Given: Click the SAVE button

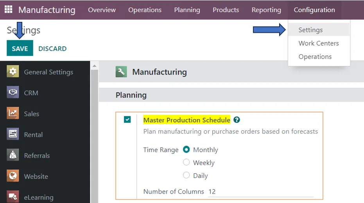Looking at the screenshot, I should [20, 48].
